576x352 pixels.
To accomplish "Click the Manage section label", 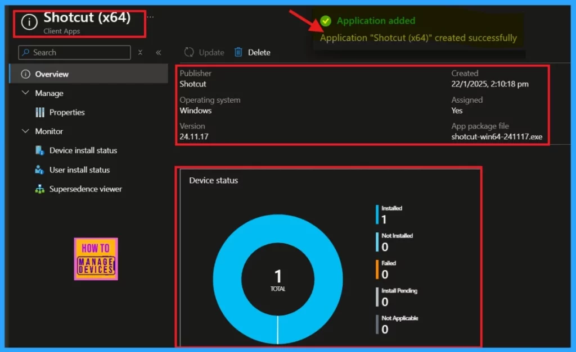I will (49, 93).
